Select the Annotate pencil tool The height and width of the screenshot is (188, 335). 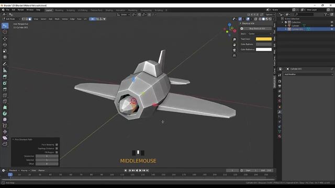click(5, 64)
